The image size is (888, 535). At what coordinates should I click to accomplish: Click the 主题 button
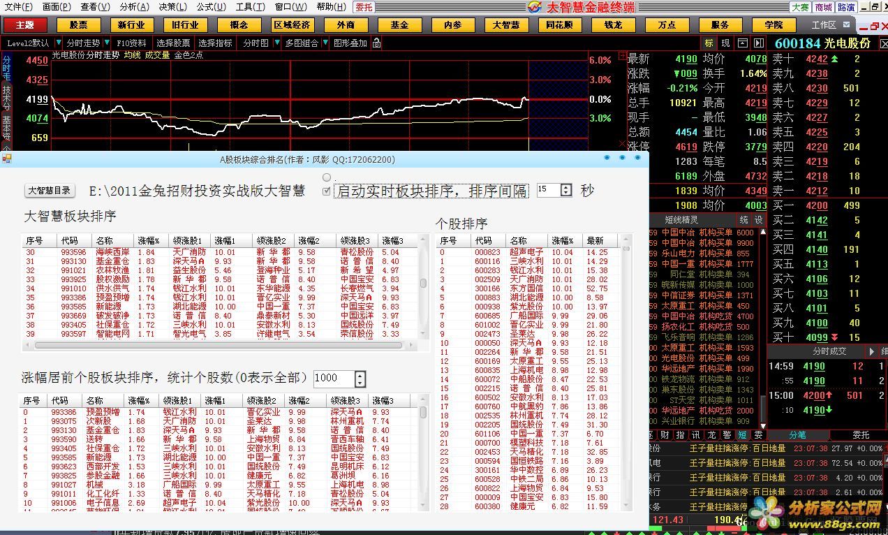(x=25, y=24)
